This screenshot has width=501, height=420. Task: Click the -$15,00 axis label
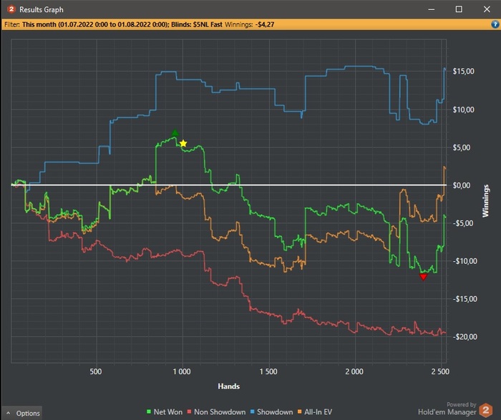tap(464, 299)
